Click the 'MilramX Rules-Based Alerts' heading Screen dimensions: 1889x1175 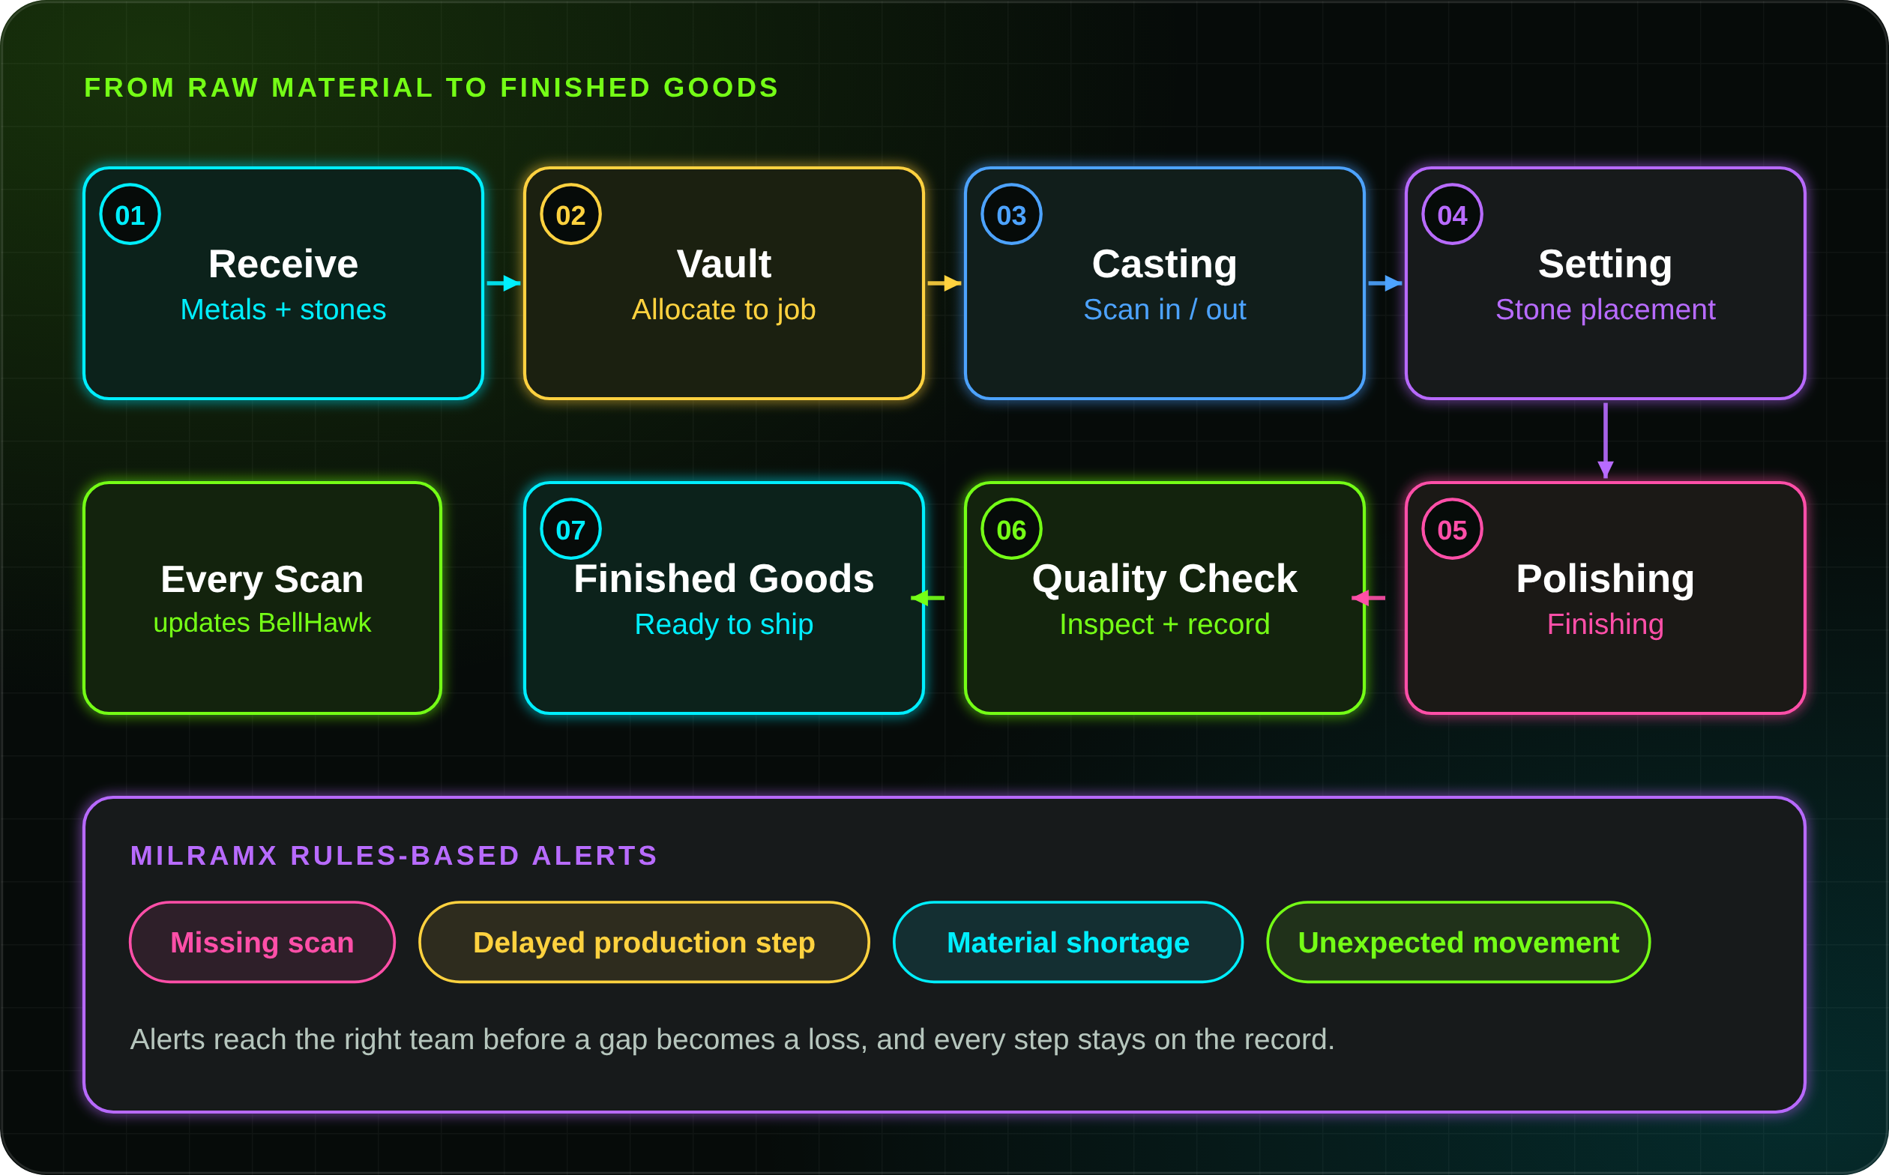click(394, 856)
